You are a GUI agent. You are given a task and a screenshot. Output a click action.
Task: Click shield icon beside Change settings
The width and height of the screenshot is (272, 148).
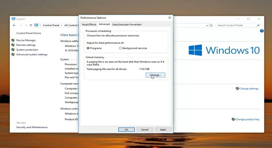237,88
